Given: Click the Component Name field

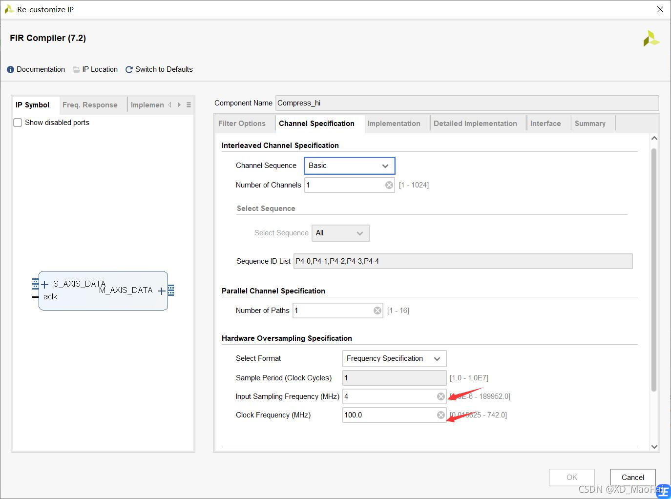Looking at the screenshot, I should coord(467,103).
